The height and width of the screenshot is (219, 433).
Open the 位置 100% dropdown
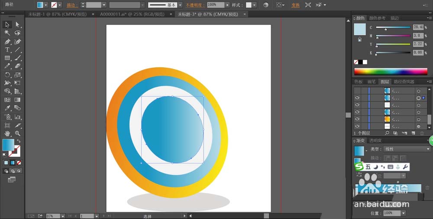pyautogui.click(x=404, y=213)
